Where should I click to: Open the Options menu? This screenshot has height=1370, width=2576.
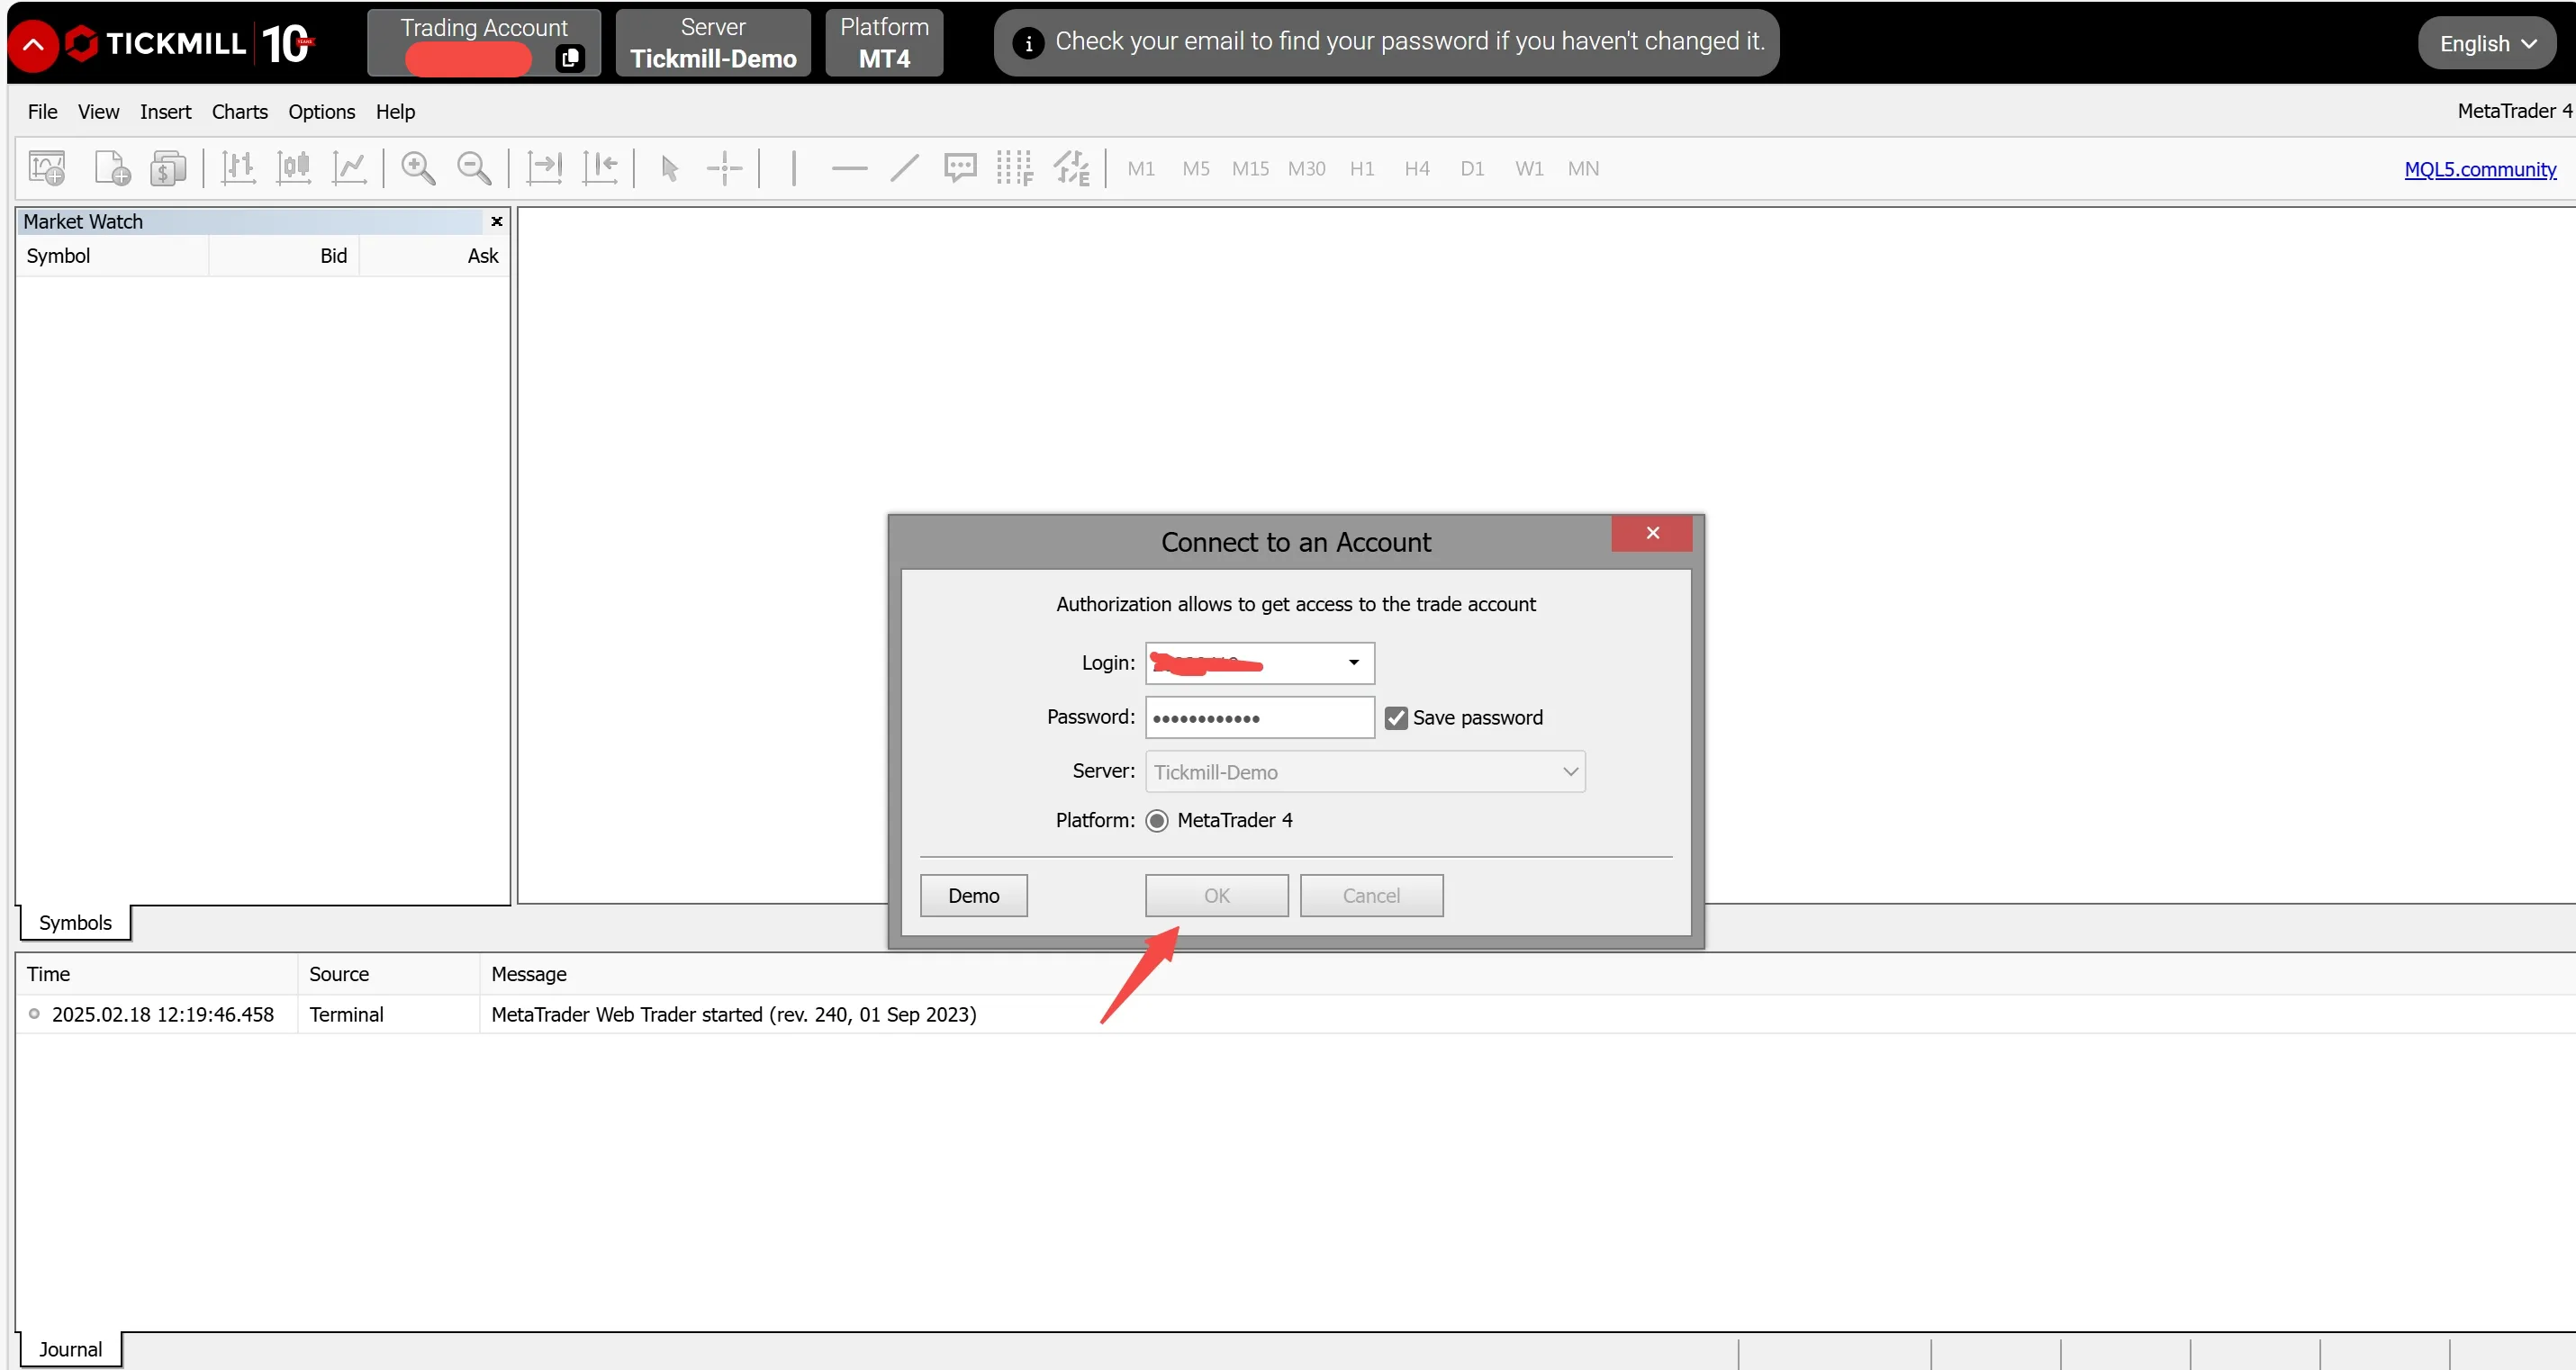tap(321, 111)
